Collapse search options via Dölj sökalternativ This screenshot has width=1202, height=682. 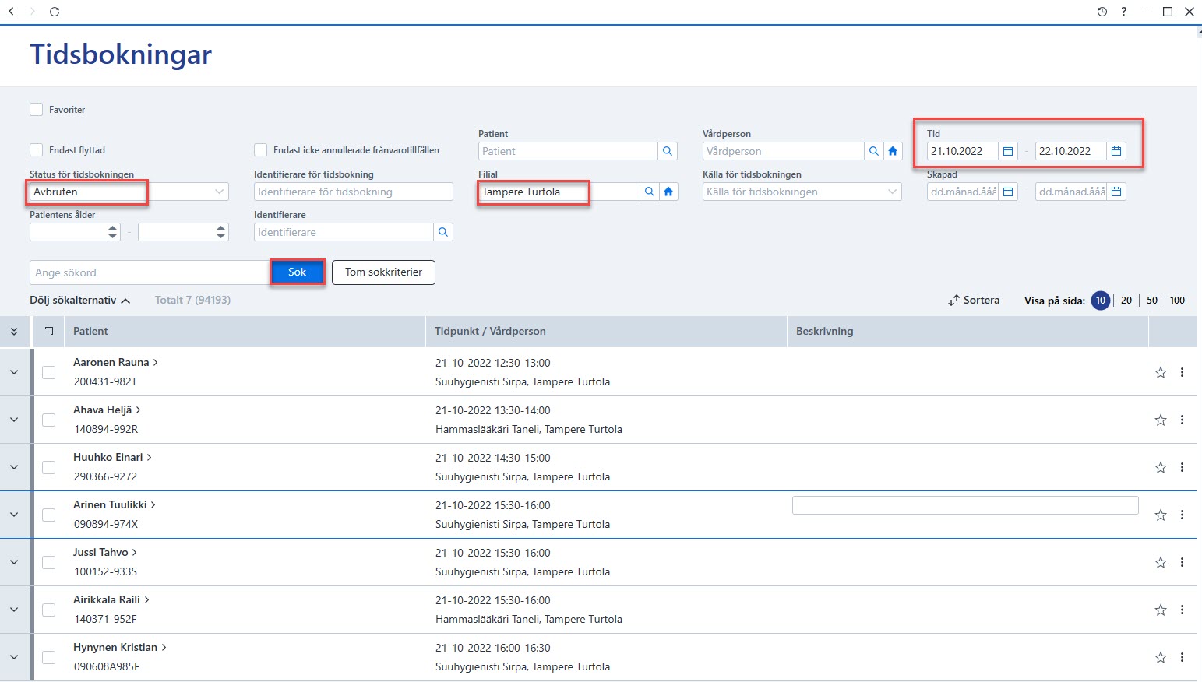coord(79,301)
